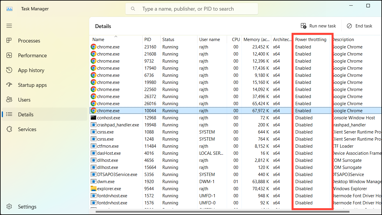Click the End task button

point(359,26)
